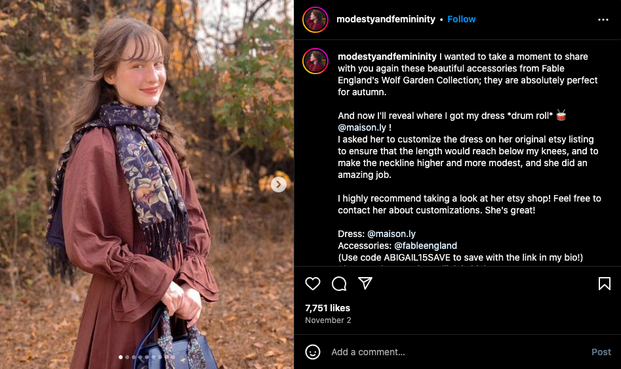View the 7,751 likes list
The width and height of the screenshot is (621, 369).
click(x=327, y=308)
